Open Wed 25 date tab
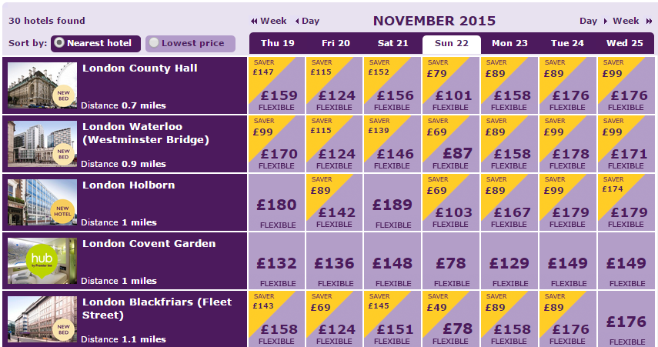Viewport: 658px width, 347px height. pos(625,43)
